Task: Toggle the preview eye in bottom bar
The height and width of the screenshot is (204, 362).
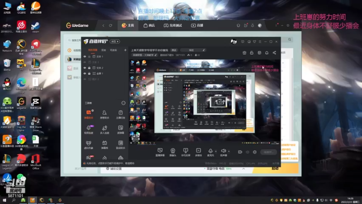Action: 248,152
